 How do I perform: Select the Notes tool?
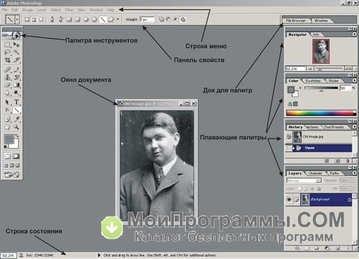[7, 119]
